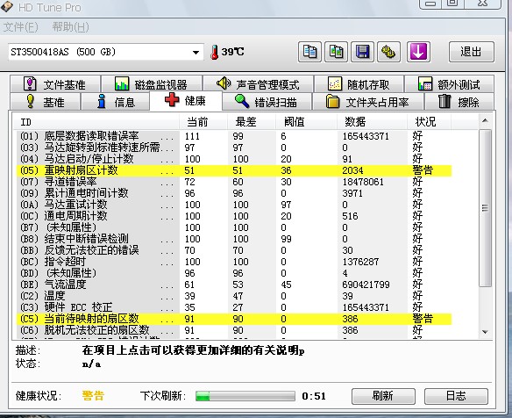Select row (C3) 硬件 ECC 校正
Image resolution: width=512 pixels, height=418 pixels.
[234, 307]
